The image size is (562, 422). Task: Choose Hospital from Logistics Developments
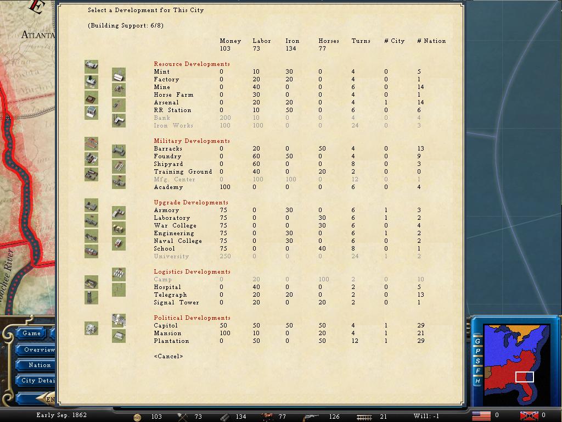coord(167,287)
